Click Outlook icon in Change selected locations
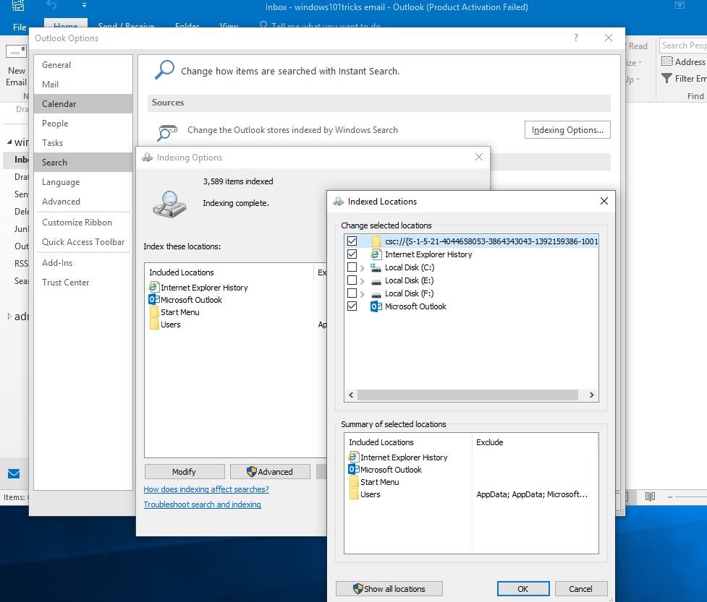 tap(376, 306)
